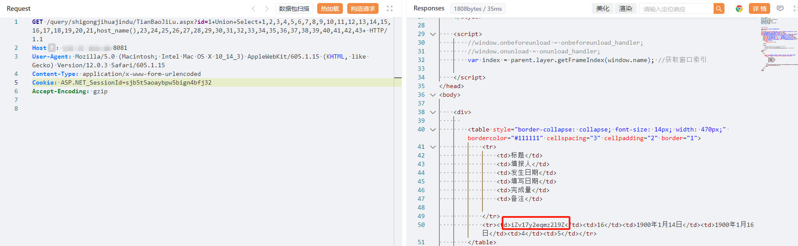Screen dimensions: 798x246
Task: Click the <td>填写日期</td> line
Action: [526, 181]
